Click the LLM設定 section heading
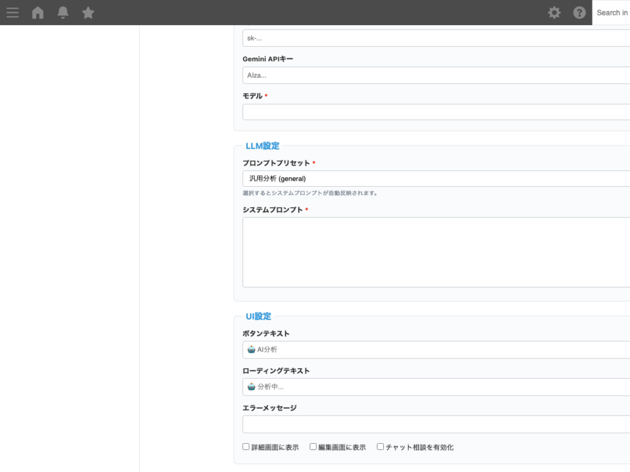Viewport: 630px width, 472px height. click(262, 146)
